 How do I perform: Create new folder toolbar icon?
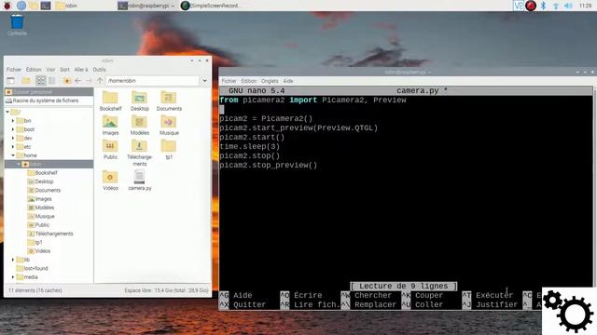(26, 81)
